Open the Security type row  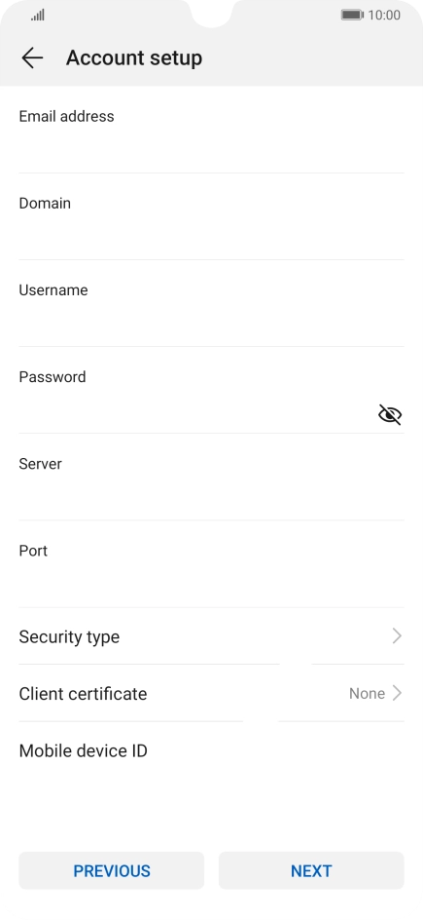click(211, 636)
